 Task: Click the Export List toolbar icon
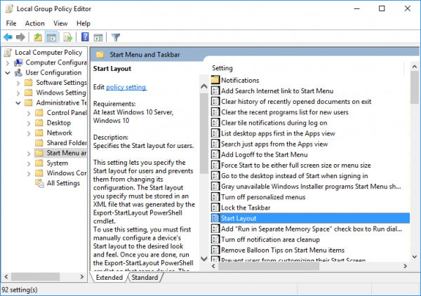(x=68, y=37)
